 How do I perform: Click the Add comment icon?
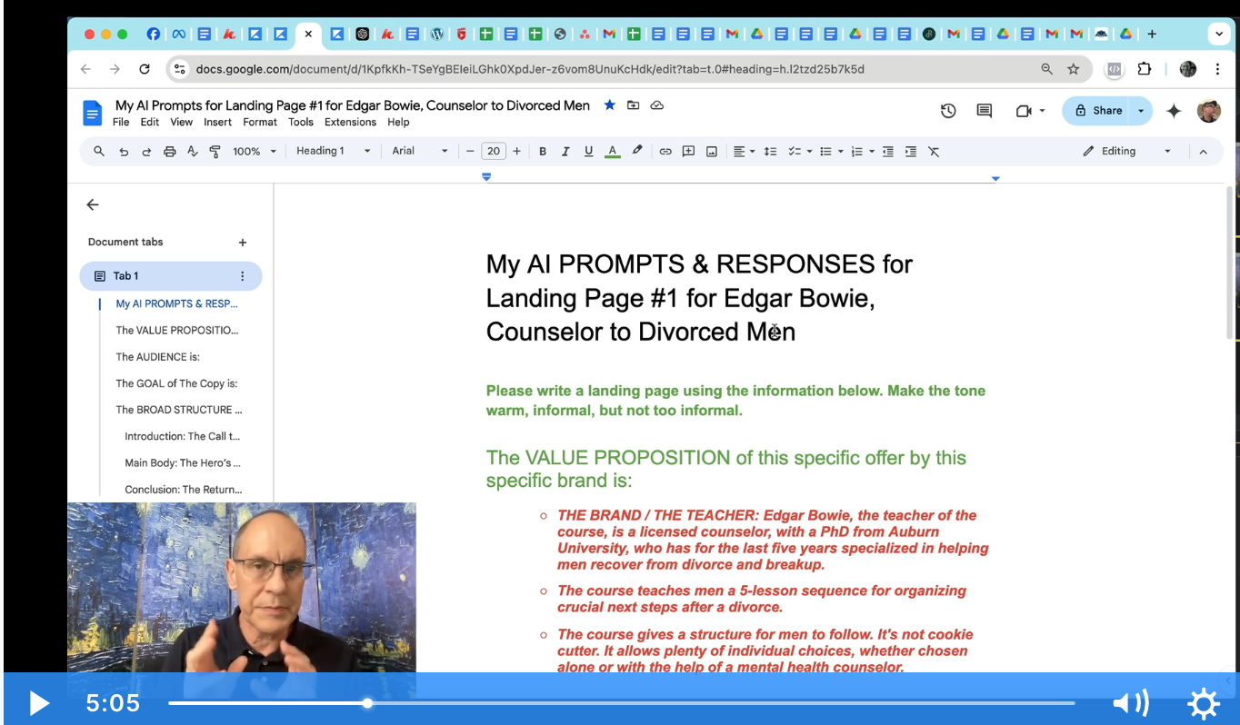(x=688, y=152)
